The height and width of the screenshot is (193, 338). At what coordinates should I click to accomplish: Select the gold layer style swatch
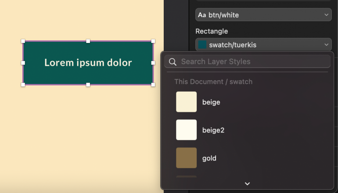coord(186,158)
